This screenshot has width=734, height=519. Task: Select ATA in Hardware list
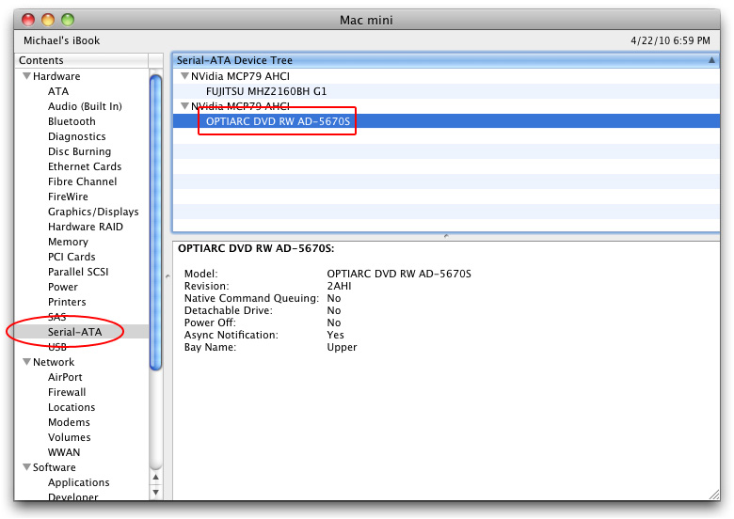coord(58,91)
